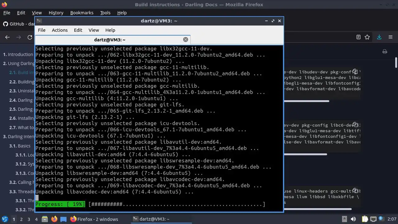The width and height of the screenshot is (398, 224).
Task: Click horizontal scrollbar under second code block
Action: click(x=305, y=154)
